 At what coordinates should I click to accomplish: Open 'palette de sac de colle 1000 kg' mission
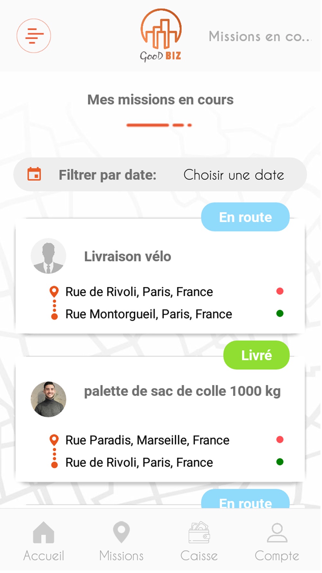(182, 392)
